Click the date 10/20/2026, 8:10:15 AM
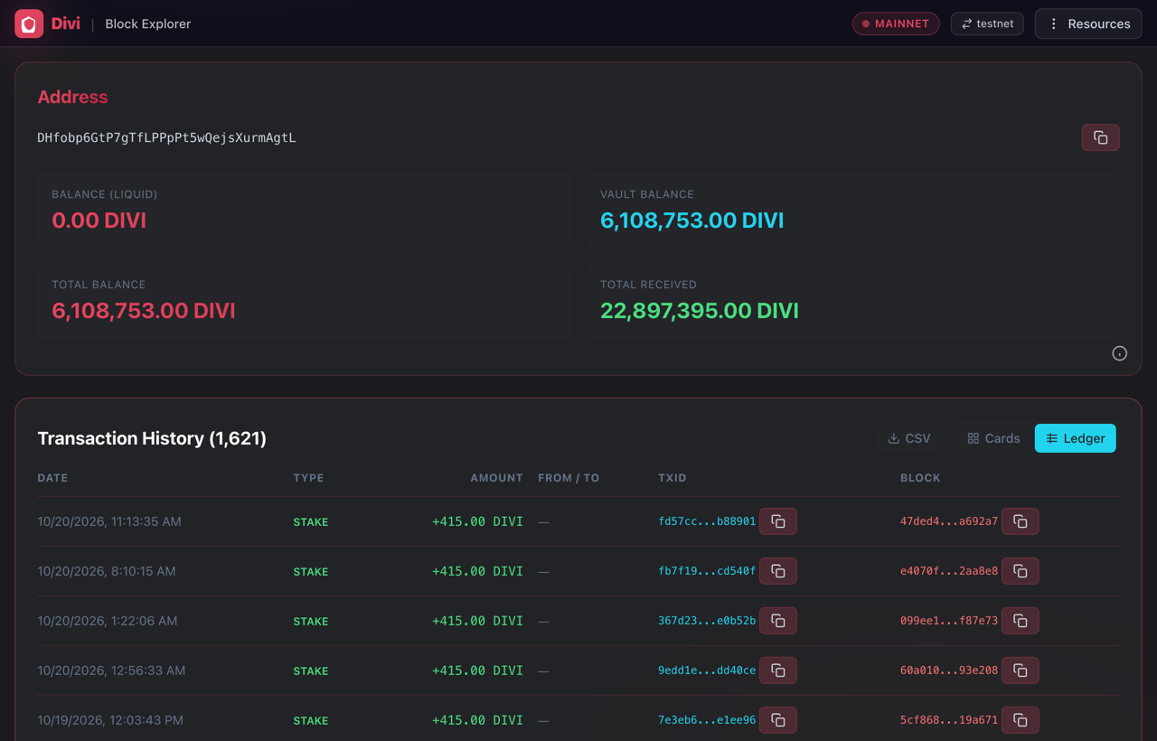This screenshot has height=741, width=1157. click(x=107, y=571)
